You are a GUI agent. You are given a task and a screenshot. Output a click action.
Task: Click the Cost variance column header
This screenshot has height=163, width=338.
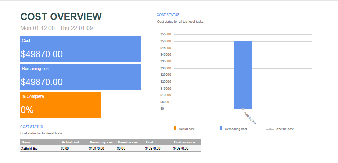[185, 142]
